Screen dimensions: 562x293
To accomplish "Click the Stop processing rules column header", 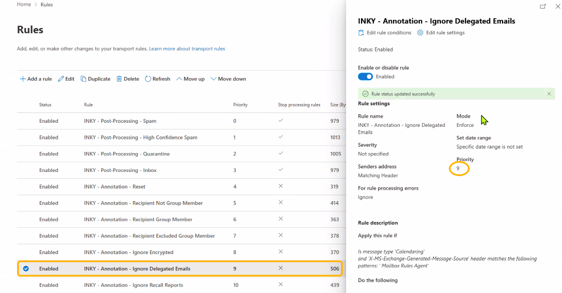I will pyautogui.click(x=299, y=105).
